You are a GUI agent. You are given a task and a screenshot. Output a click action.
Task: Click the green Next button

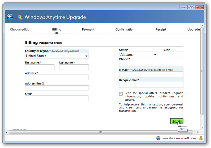(x=177, y=122)
